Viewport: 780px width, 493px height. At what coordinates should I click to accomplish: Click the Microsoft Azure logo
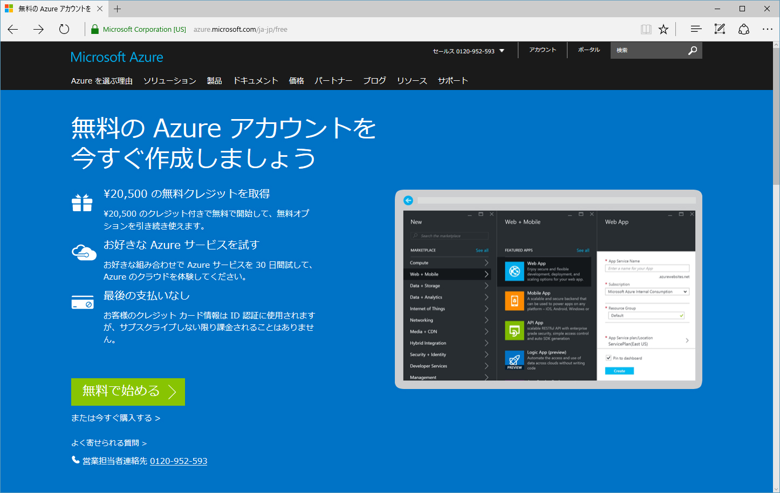click(x=117, y=57)
